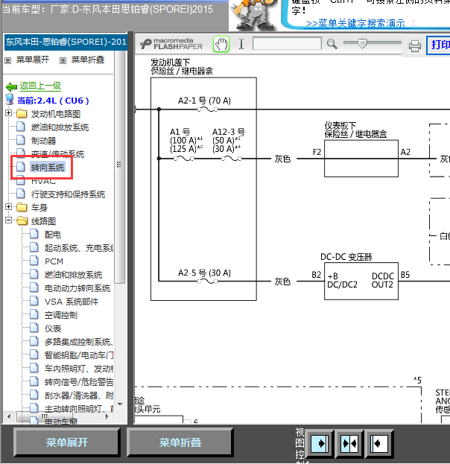
Task: Open the 仪表 document
Action: coord(53,328)
